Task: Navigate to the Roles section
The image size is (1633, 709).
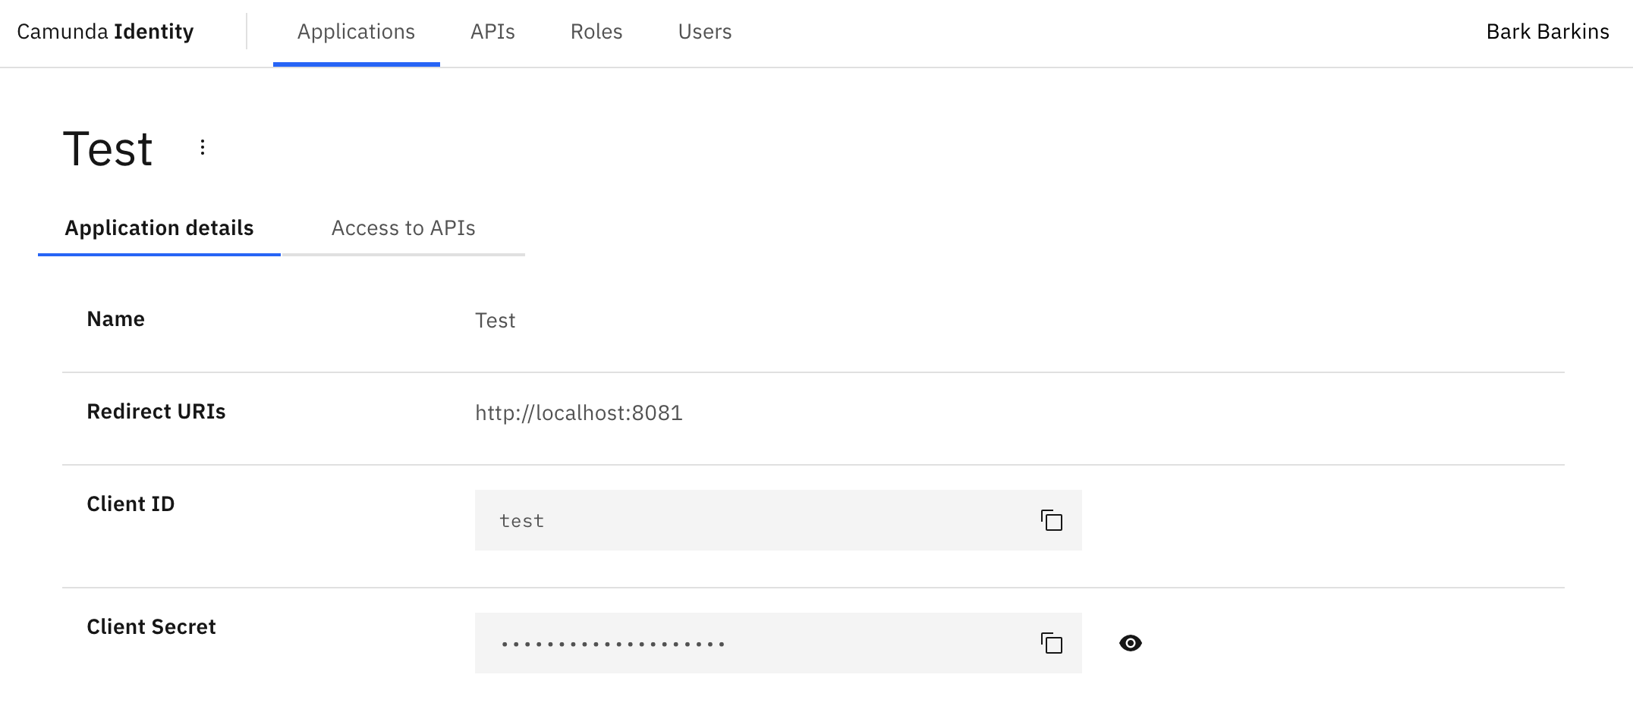Action: pyautogui.click(x=596, y=32)
